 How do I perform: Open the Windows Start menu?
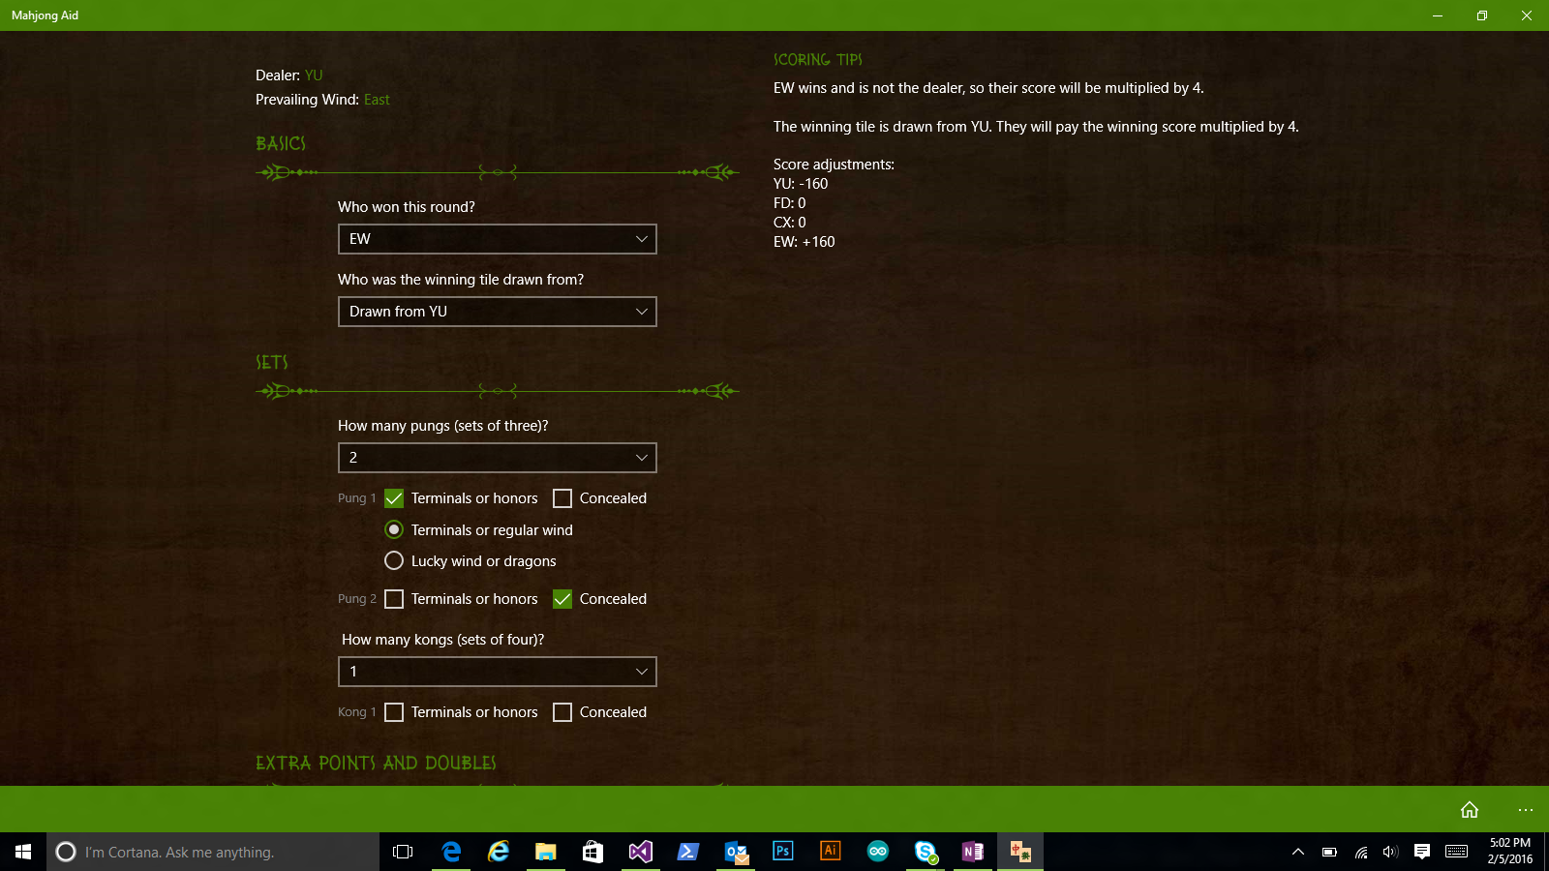click(x=23, y=852)
